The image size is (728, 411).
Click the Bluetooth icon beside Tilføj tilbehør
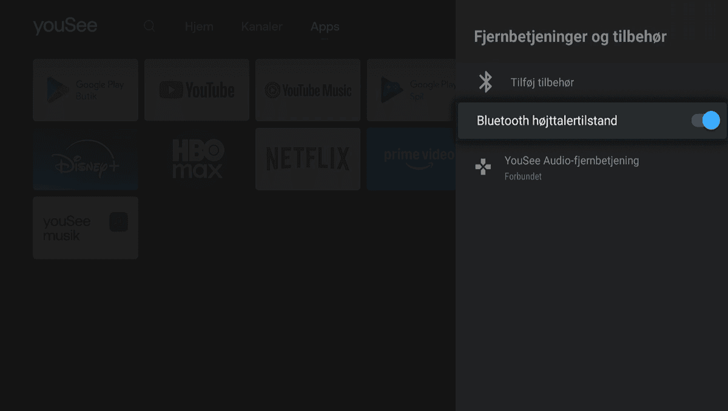(x=485, y=82)
